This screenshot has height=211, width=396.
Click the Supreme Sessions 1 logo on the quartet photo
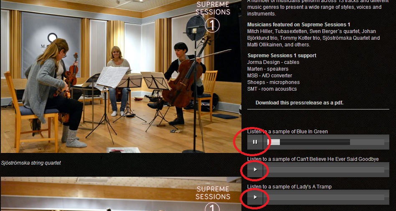point(213,17)
